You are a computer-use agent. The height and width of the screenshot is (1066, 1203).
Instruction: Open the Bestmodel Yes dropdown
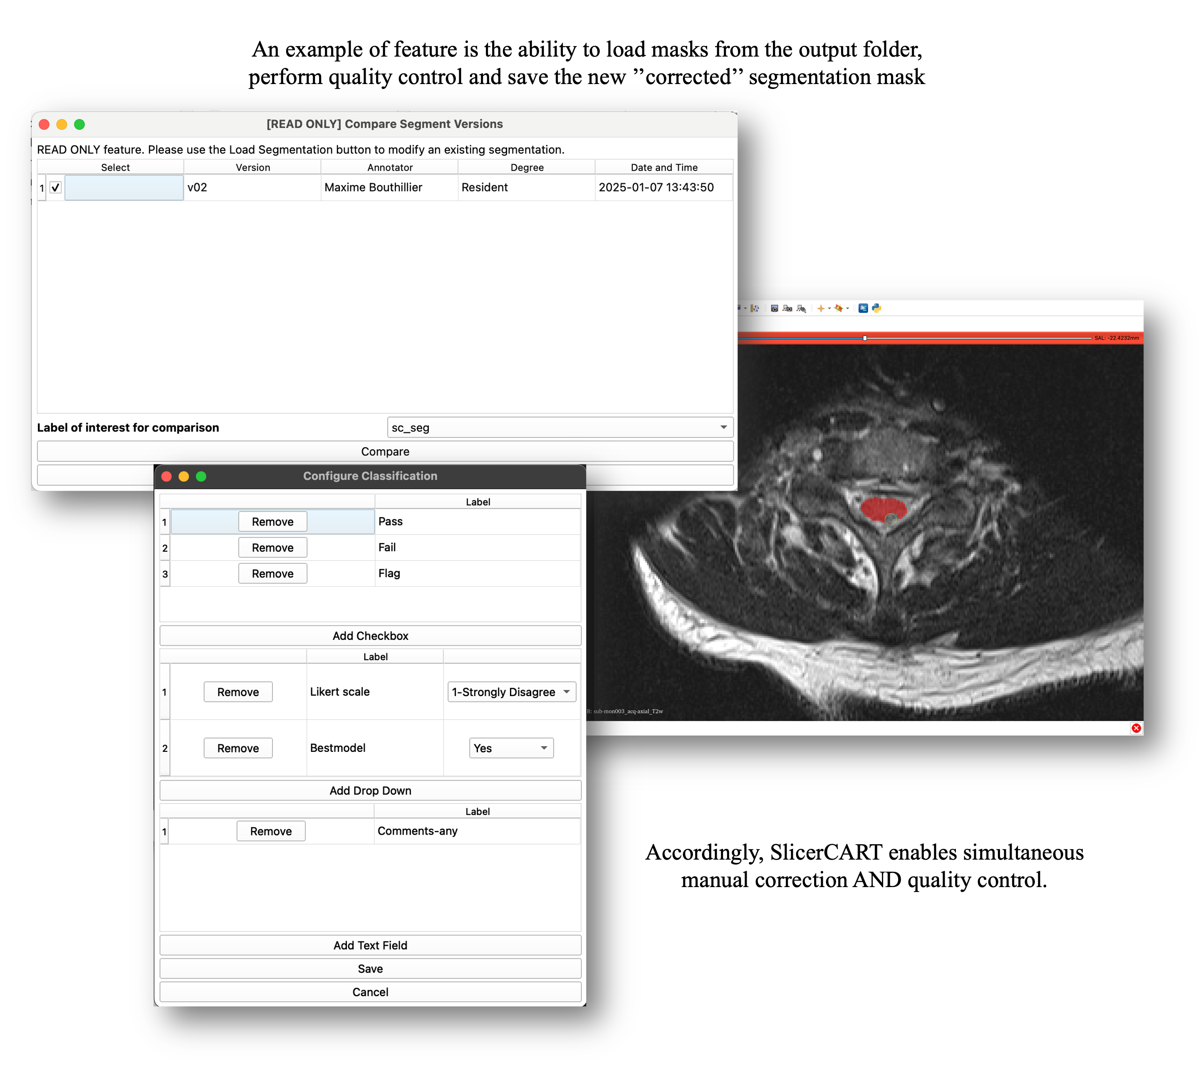pyautogui.click(x=511, y=748)
